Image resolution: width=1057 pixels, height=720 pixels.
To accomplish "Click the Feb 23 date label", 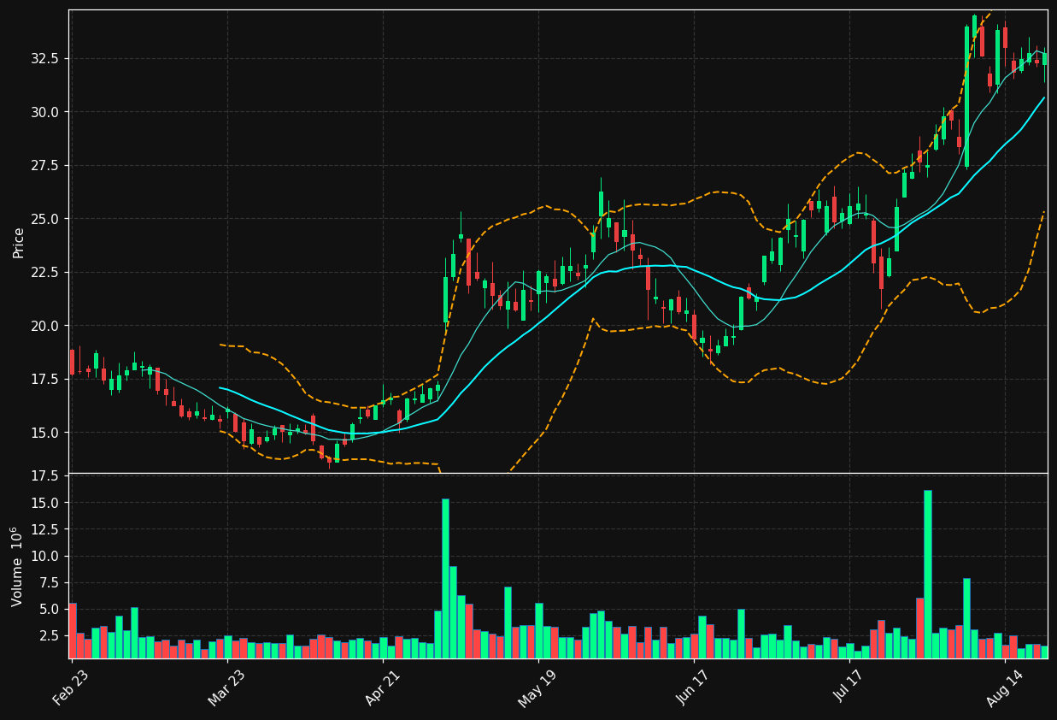I will click(x=70, y=689).
